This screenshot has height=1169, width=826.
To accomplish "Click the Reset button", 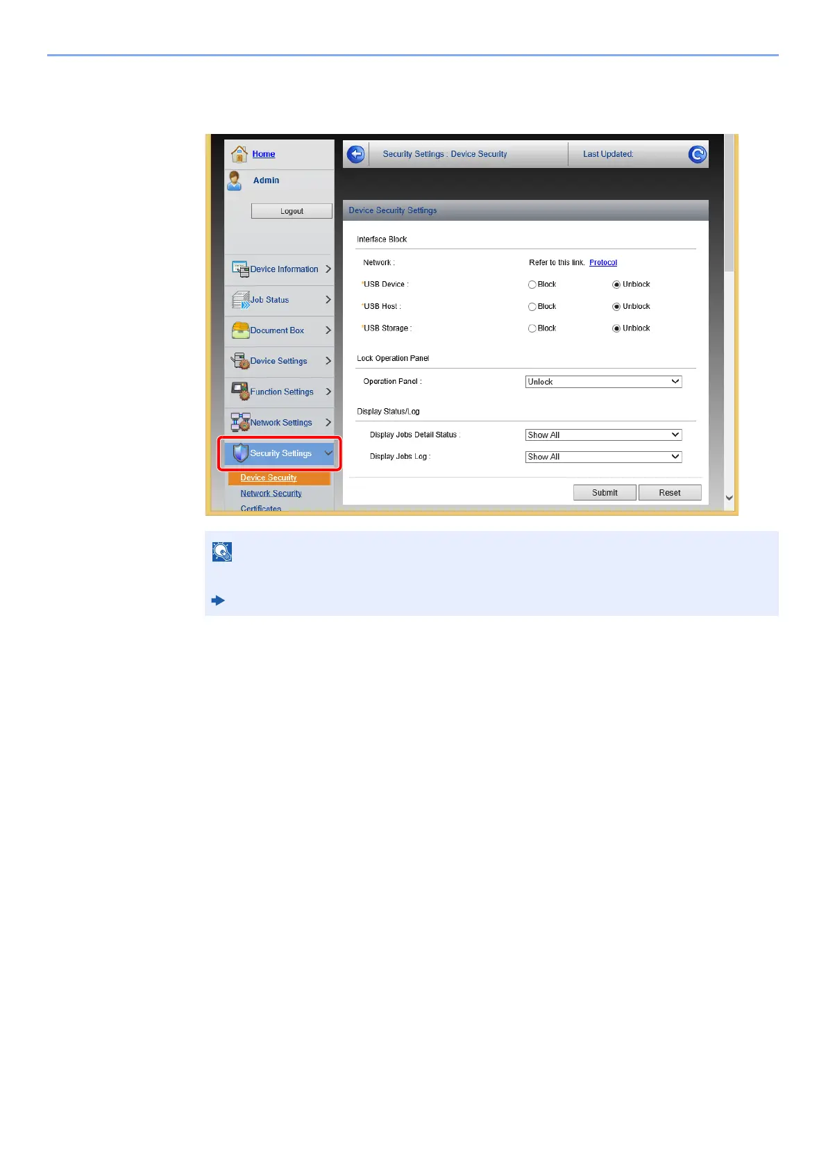I will 670,493.
